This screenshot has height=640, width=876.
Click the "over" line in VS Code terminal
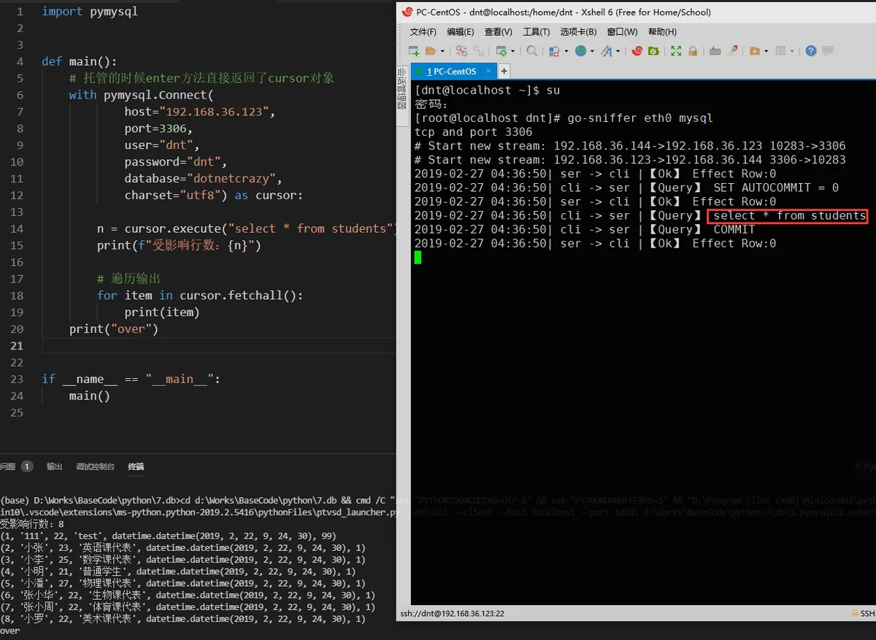point(10,631)
